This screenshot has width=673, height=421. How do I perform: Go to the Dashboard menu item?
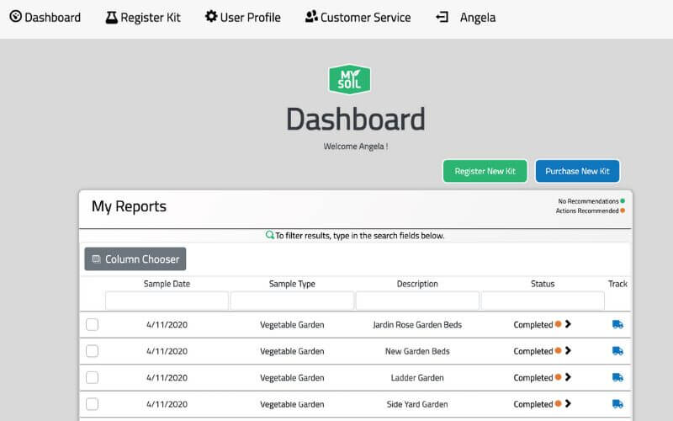(x=45, y=18)
